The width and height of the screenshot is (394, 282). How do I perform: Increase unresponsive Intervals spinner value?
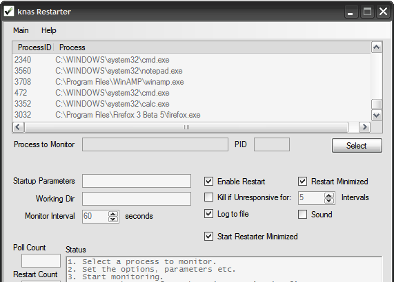329,195
